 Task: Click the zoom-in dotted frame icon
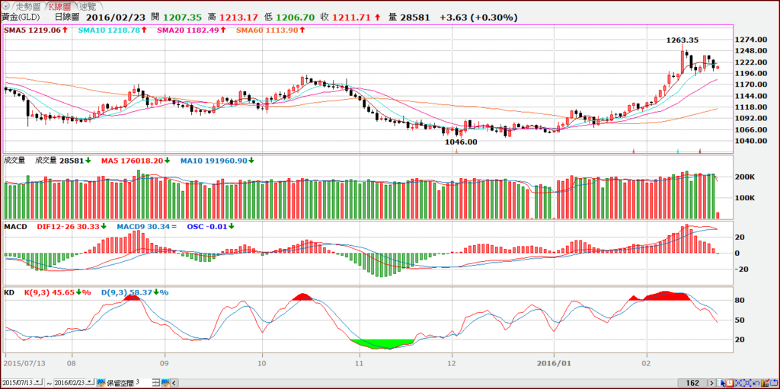[738, 383]
